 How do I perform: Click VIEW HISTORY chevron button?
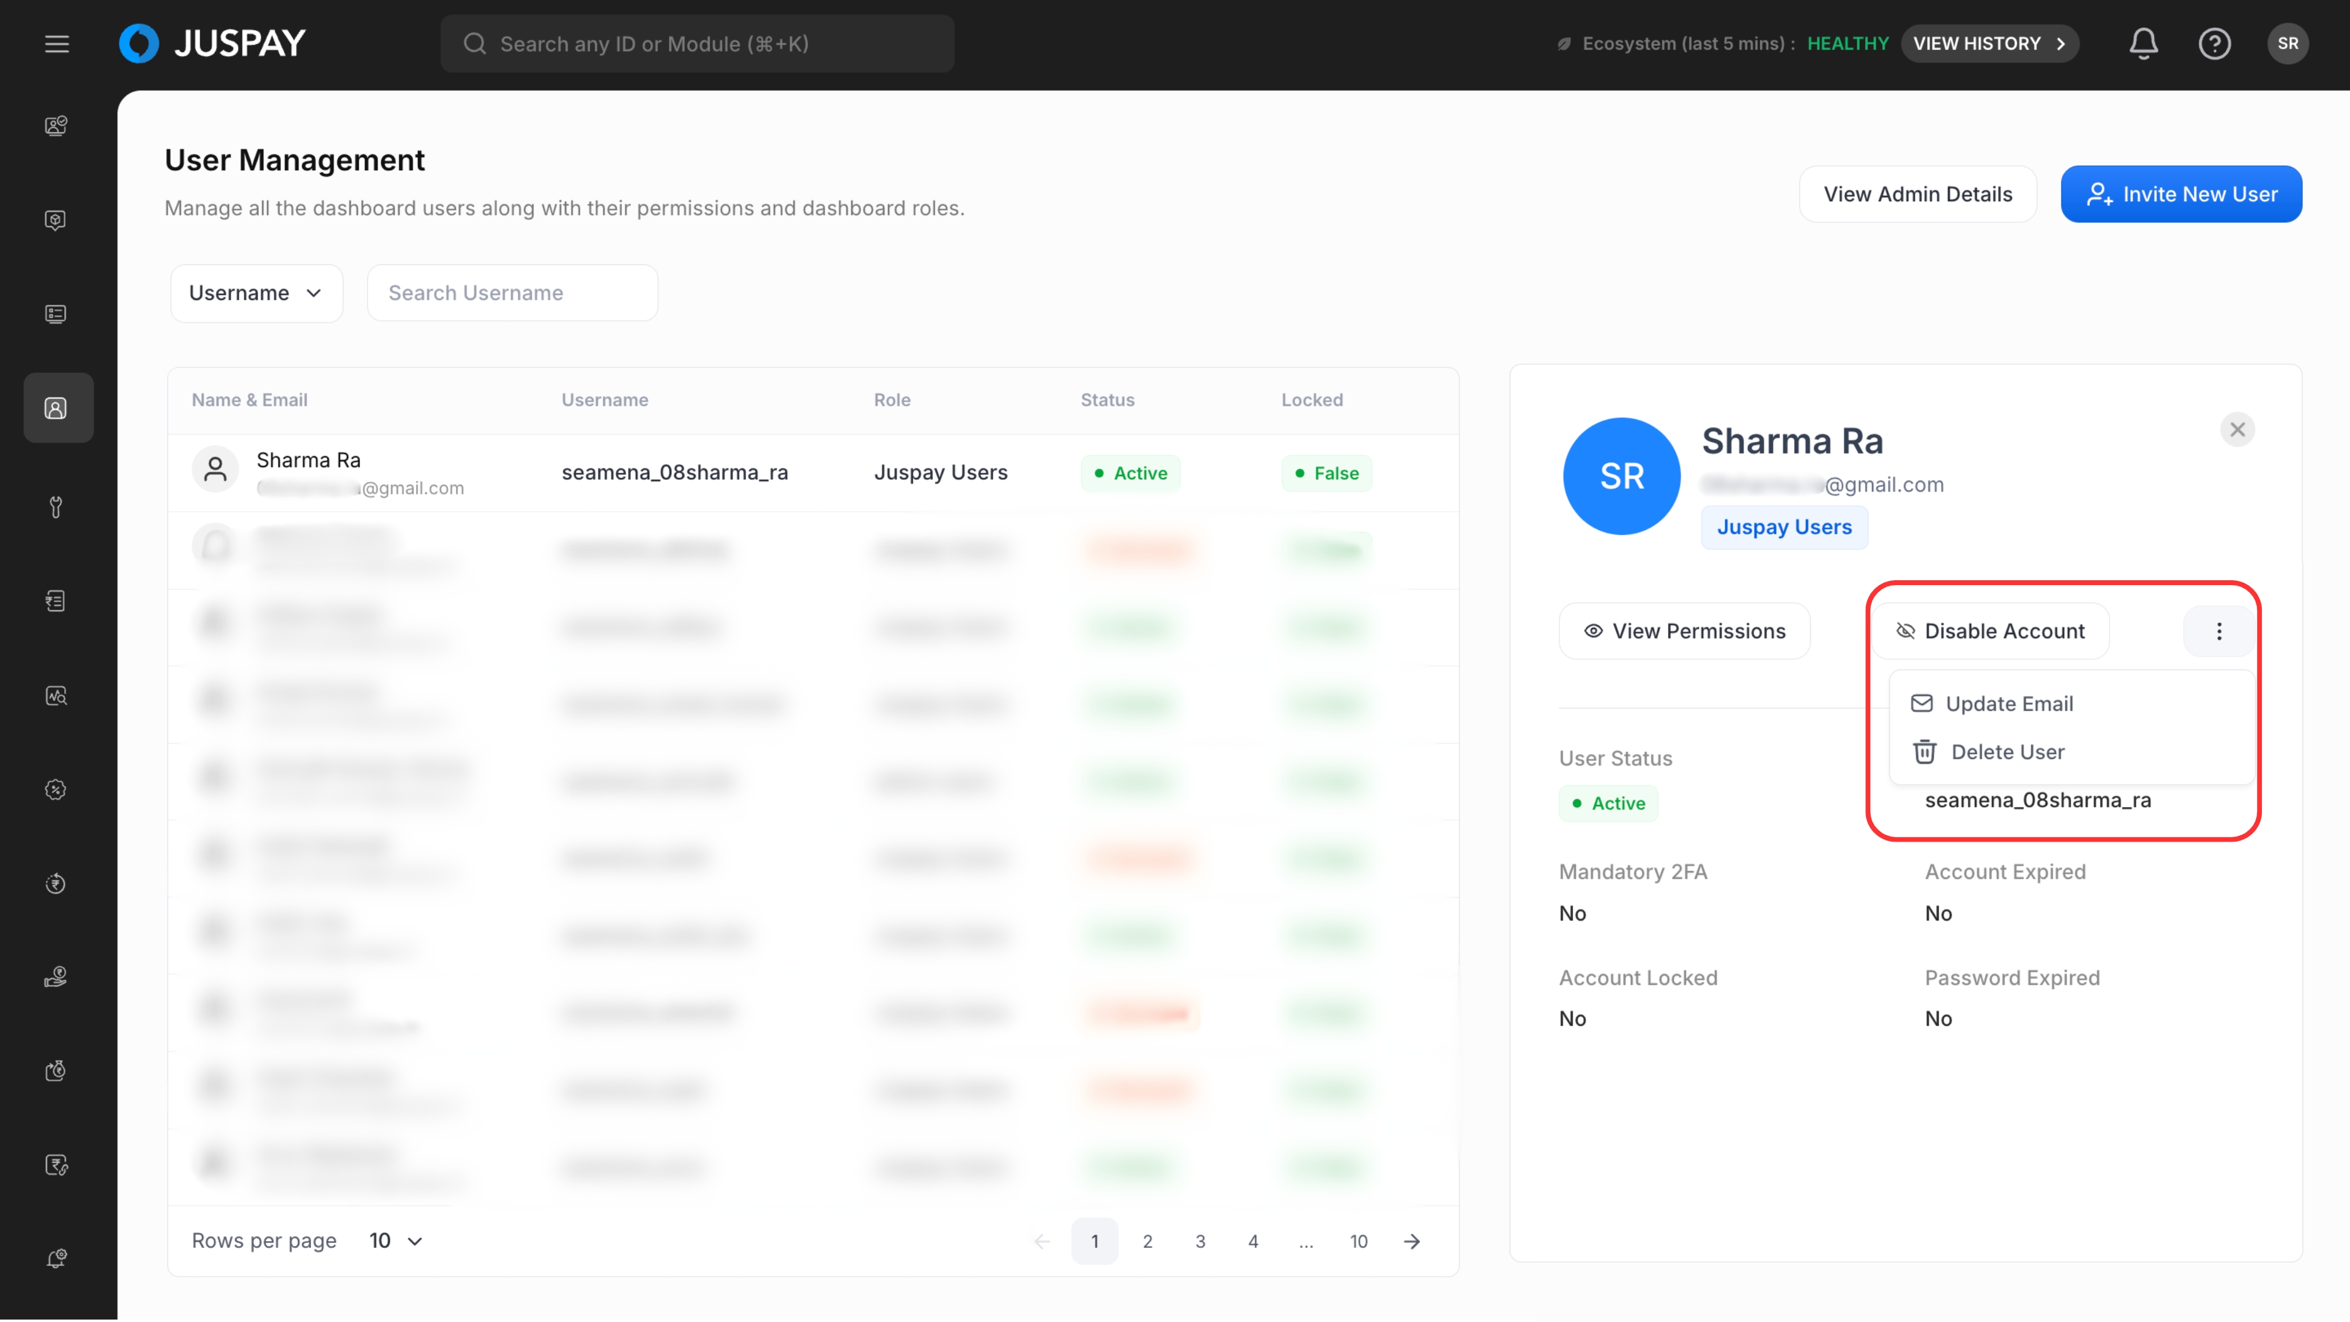click(1989, 44)
